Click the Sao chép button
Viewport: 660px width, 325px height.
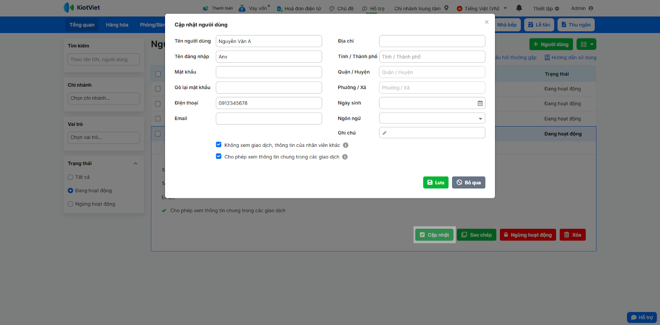[476, 235]
